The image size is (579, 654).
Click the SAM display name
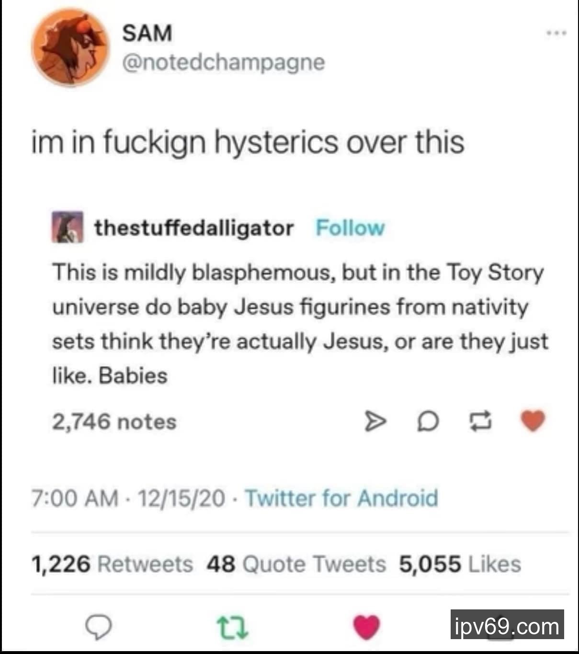147,33
